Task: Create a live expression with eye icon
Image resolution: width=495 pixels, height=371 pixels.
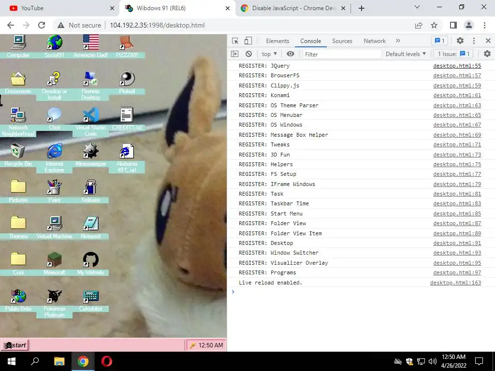Action: click(291, 54)
